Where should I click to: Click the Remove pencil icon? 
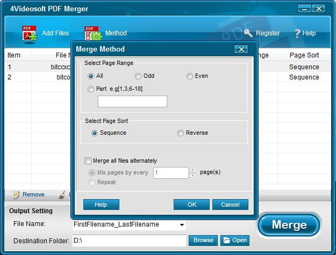click(16, 194)
